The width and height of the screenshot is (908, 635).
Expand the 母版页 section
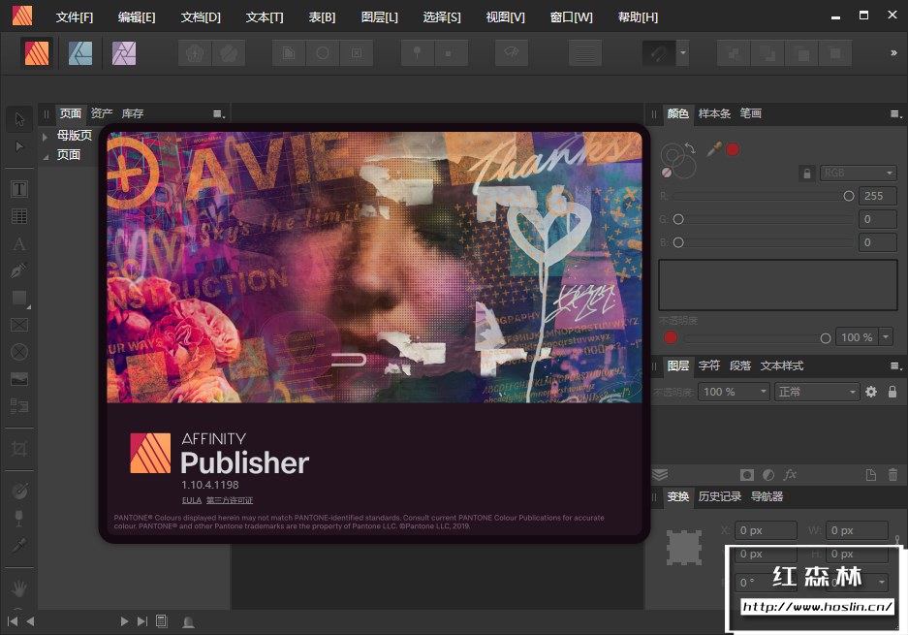tap(45, 137)
